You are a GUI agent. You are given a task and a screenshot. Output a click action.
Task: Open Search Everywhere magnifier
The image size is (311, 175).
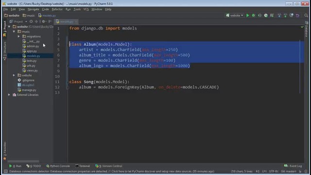coord(306,16)
